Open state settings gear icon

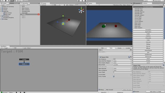131,50
